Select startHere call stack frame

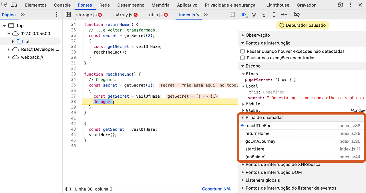pos(301,149)
